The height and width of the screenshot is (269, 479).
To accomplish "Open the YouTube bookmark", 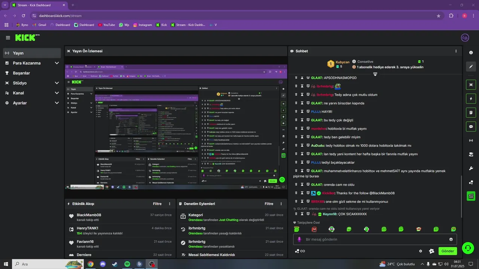I will [x=107, y=25].
